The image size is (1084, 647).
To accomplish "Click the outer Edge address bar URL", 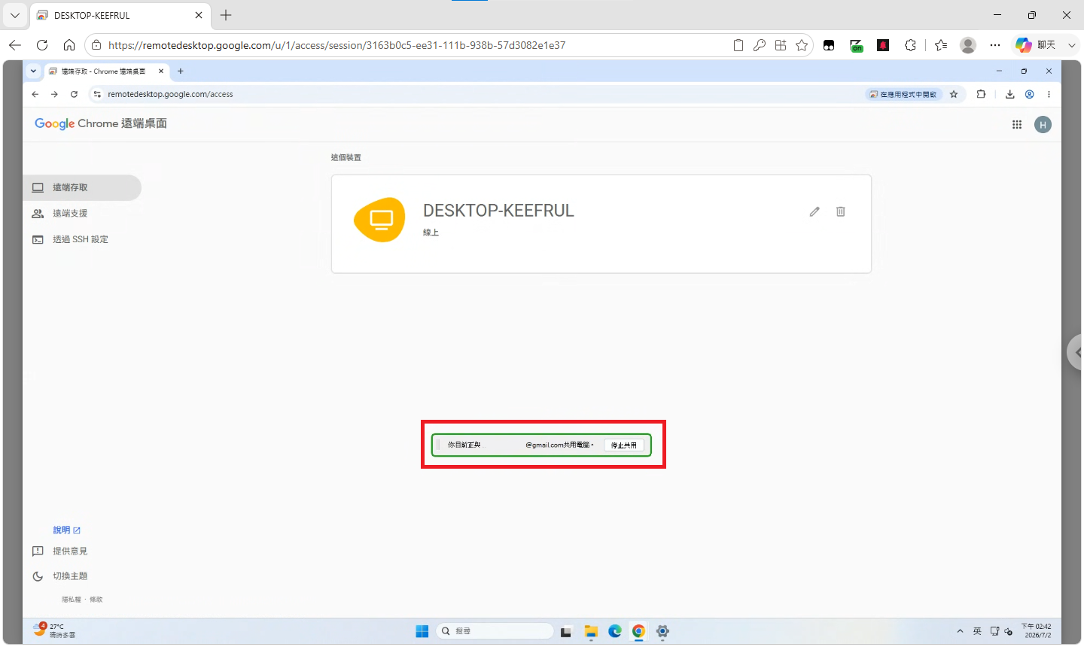I will [336, 45].
